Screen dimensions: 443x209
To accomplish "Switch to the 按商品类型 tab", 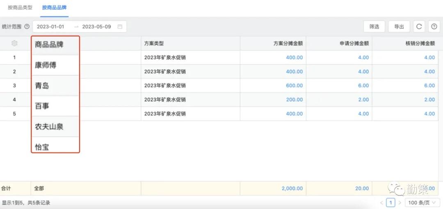I will (x=20, y=8).
